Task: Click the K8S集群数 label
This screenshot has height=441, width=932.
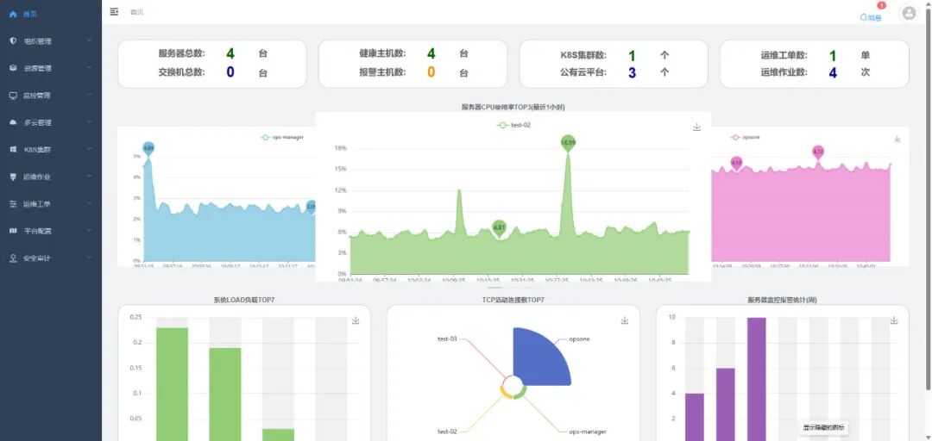Action: pyautogui.click(x=583, y=55)
